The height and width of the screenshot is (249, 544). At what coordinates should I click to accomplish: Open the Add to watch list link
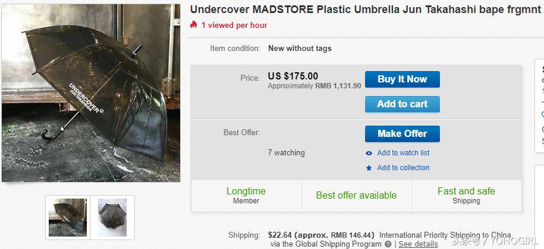tap(403, 153)
